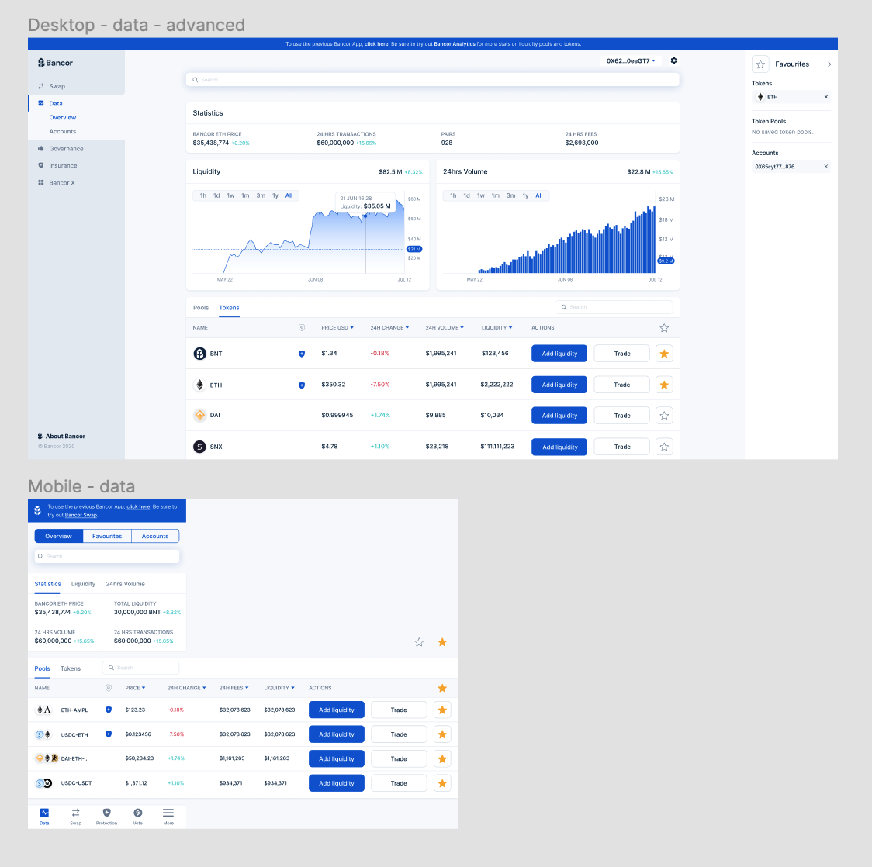The image size is (872, 867).
Task: Sort tokens by 24H CHANGE column
Action: [389, 328]
